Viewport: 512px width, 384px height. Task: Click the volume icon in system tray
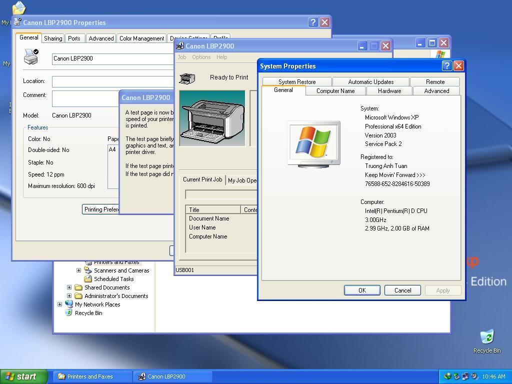coord(474,376)
